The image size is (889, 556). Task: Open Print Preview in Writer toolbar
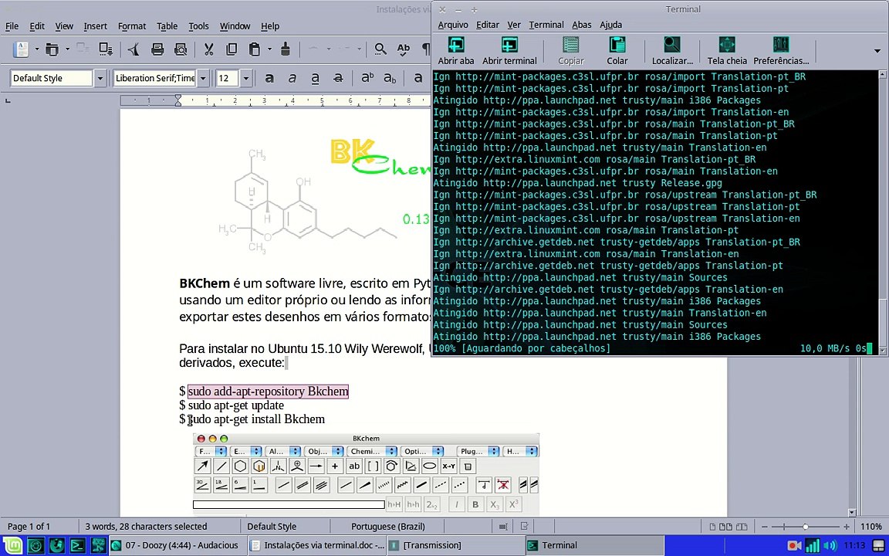coord(181,49)
